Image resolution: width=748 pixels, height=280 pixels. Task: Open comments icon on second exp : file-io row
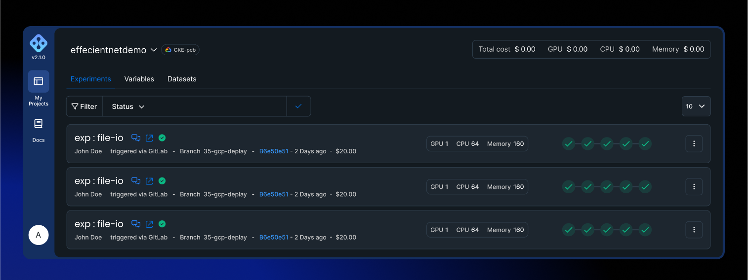(x=136, y=181)
